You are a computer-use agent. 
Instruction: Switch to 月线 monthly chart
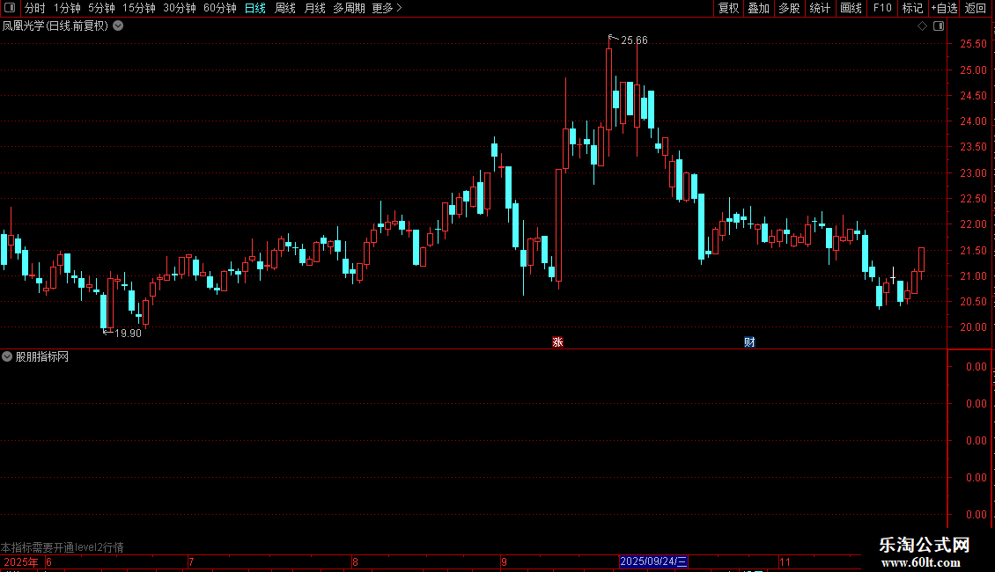[314, 8]
